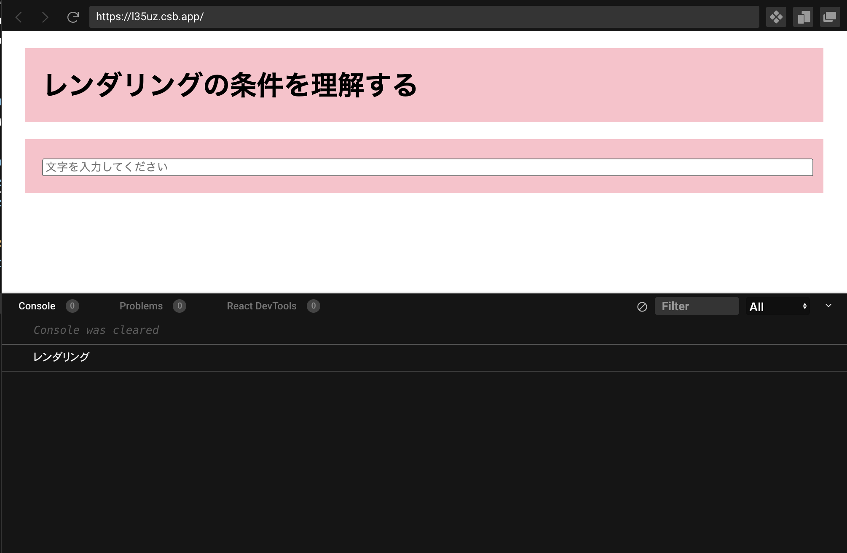The height and width of the screenshot is (553, 847).
Task: Open preview in a new browser window
Action: click(830, 17)
